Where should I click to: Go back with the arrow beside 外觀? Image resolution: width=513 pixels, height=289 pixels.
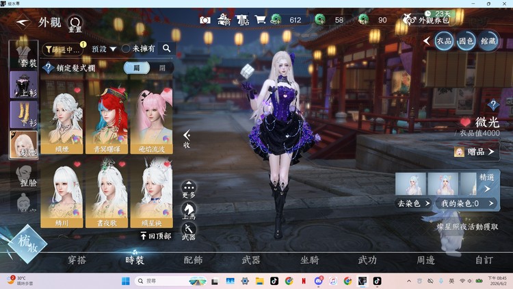pos(23,23)
